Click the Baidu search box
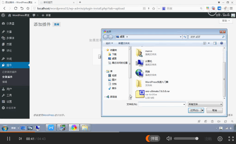The width and height of the screenshot is (236, 144). click(183, 9)
